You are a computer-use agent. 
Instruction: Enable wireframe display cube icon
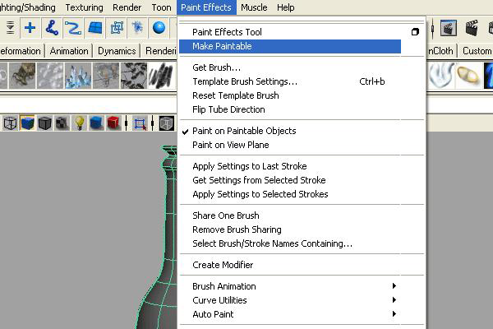pos(10,123)
